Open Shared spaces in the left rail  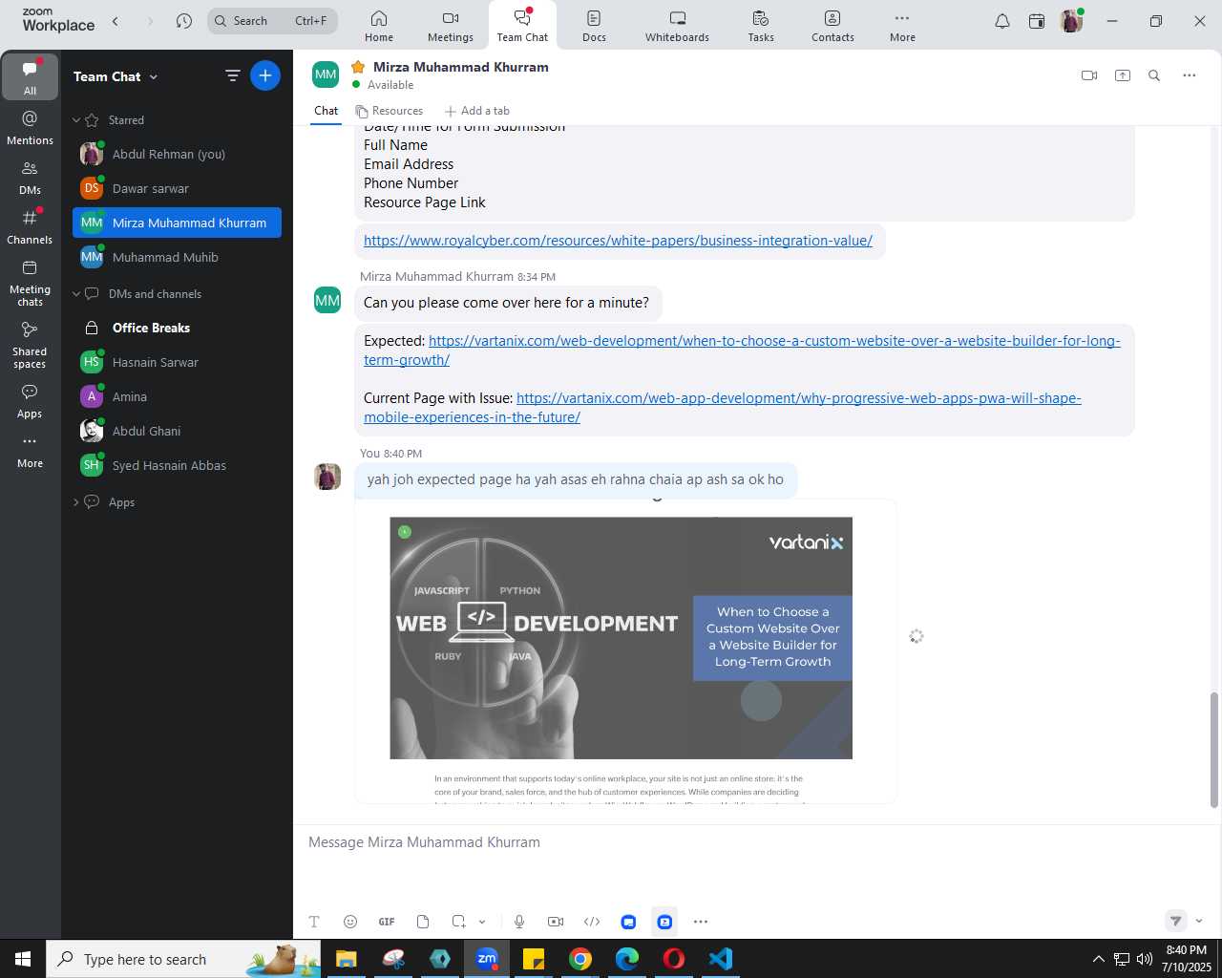point(30,345)
